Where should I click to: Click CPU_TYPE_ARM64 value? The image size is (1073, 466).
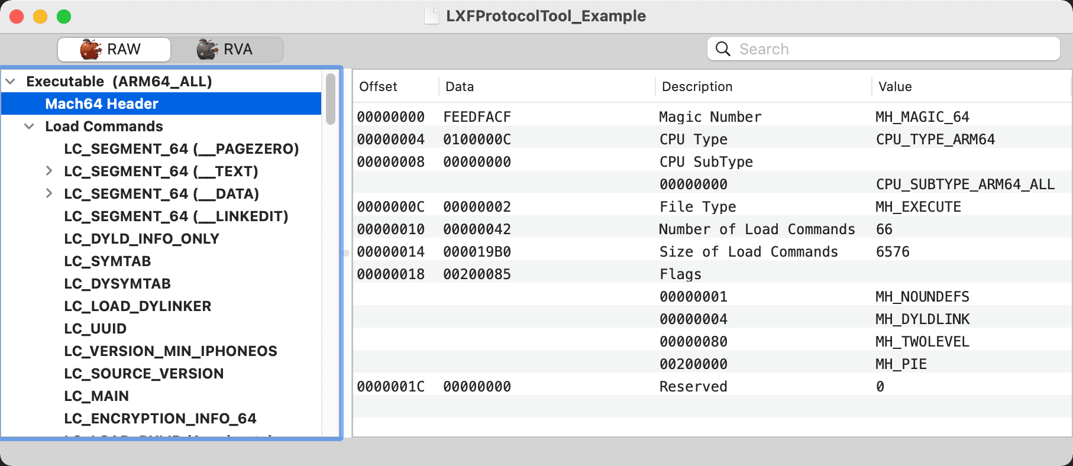click(x=935, y=140)
